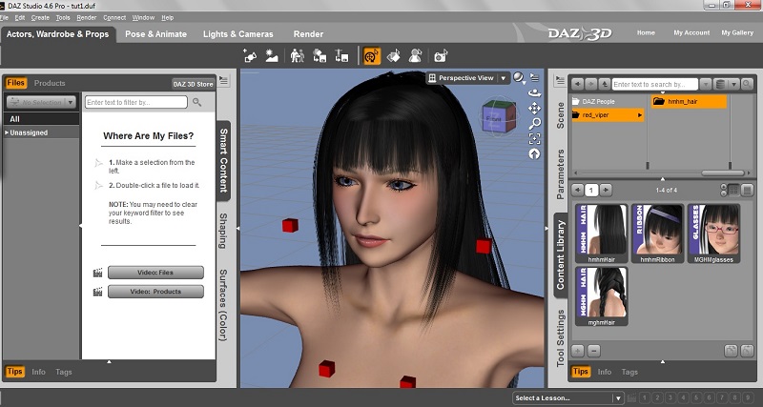This screenshot has width=763, height=407.
Task: Click the viewport orbit rotate icon
Action: [534, 92]
